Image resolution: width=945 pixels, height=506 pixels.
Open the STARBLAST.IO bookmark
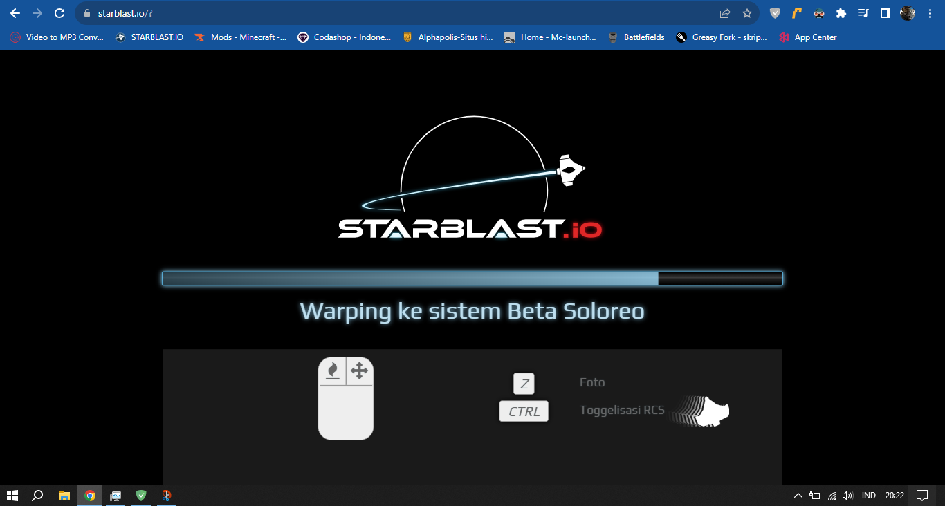[x=149, y=37]
